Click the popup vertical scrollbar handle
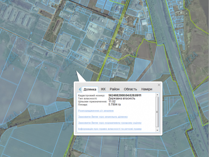Image resolution: width=209 pixels, height=157 pixels. (157, 111)
